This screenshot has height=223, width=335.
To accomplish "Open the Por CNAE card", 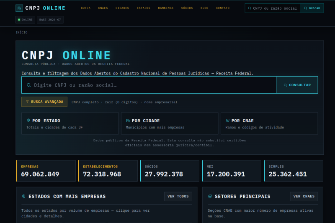I will [x=269, y=123].
